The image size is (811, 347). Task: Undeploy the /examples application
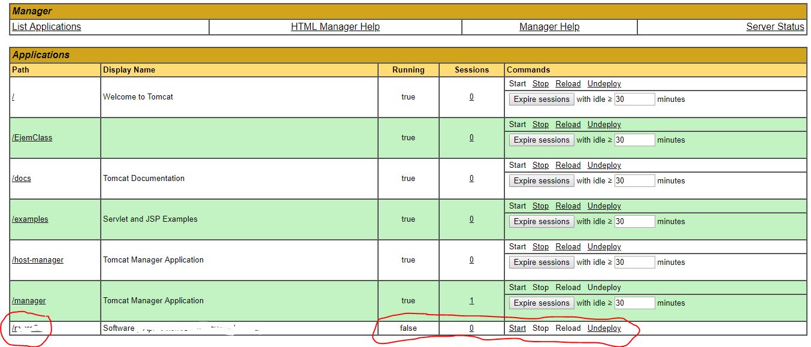click(x=604, y=206)
